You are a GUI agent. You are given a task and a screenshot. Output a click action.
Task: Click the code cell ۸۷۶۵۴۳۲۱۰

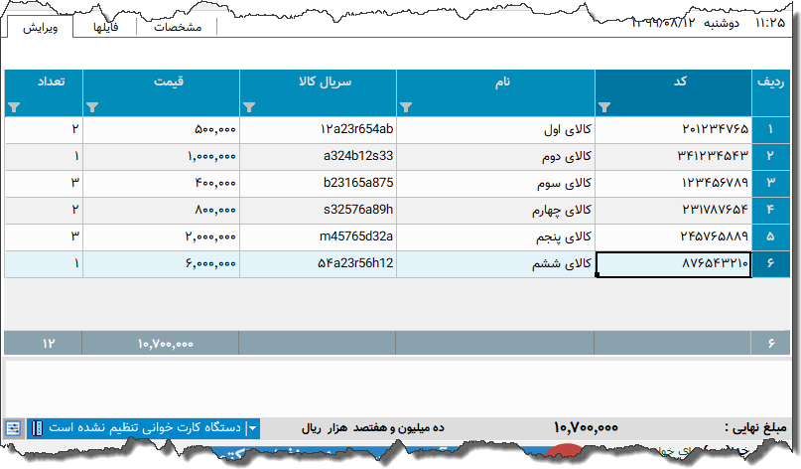click(x=672, y=263)
